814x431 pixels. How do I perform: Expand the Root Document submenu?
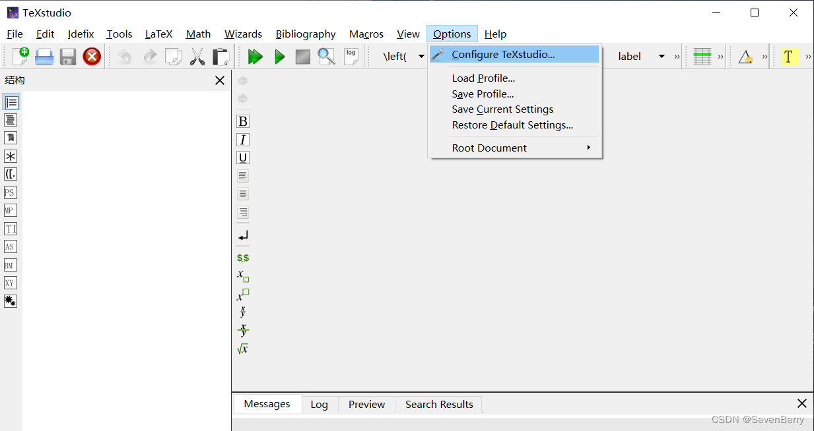[514, 148]
